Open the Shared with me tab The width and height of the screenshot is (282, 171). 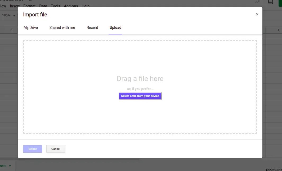pos(62,28)
